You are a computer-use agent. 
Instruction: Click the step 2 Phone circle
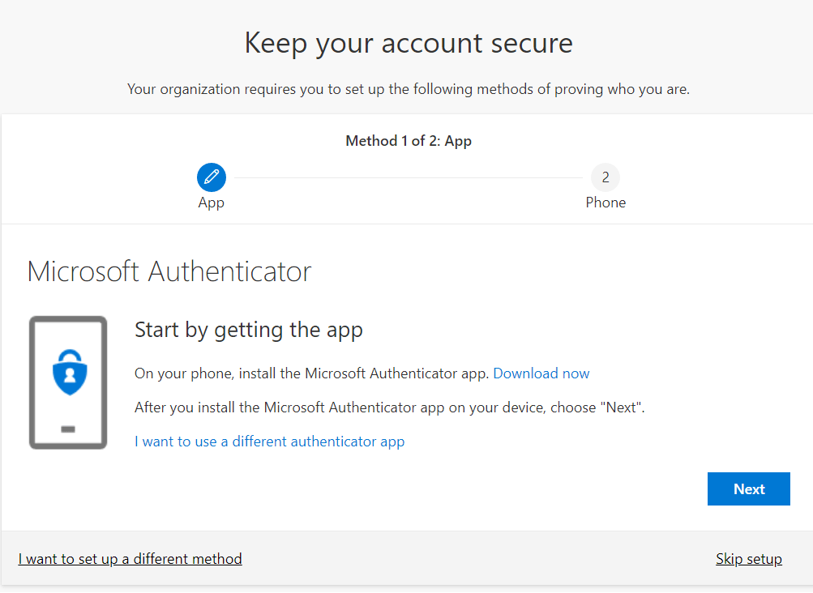(x=605, y=177)
